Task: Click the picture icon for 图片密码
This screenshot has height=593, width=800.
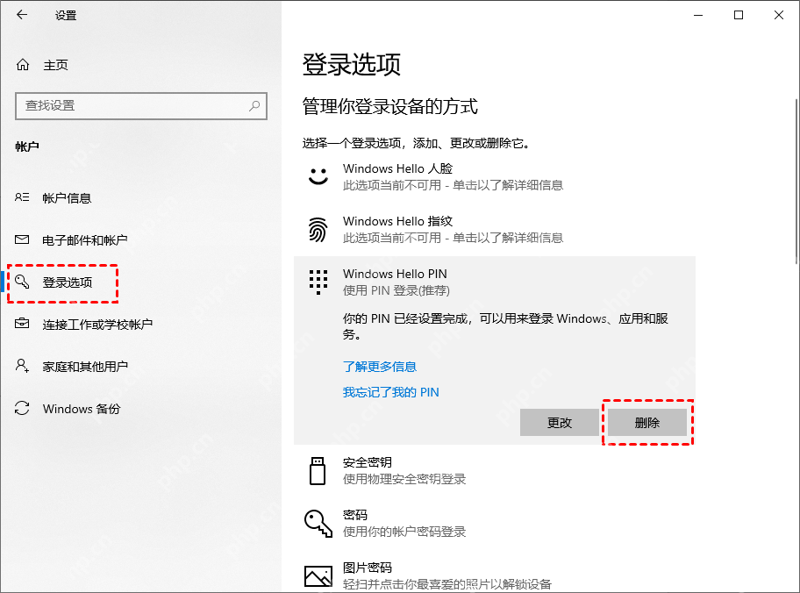Action: [x=318, y=576]
